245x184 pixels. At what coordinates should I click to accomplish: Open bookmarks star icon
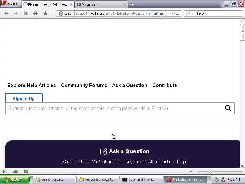(45, 13)
